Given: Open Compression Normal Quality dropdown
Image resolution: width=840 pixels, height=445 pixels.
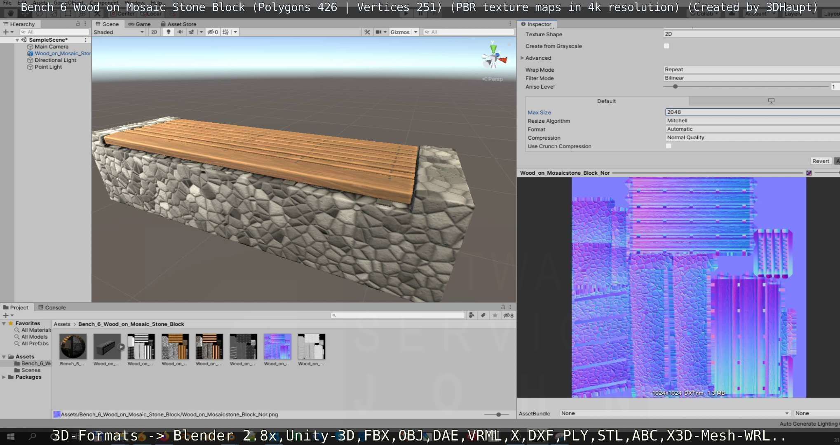Looking at the screenshot, I should (x=753, y=138).
